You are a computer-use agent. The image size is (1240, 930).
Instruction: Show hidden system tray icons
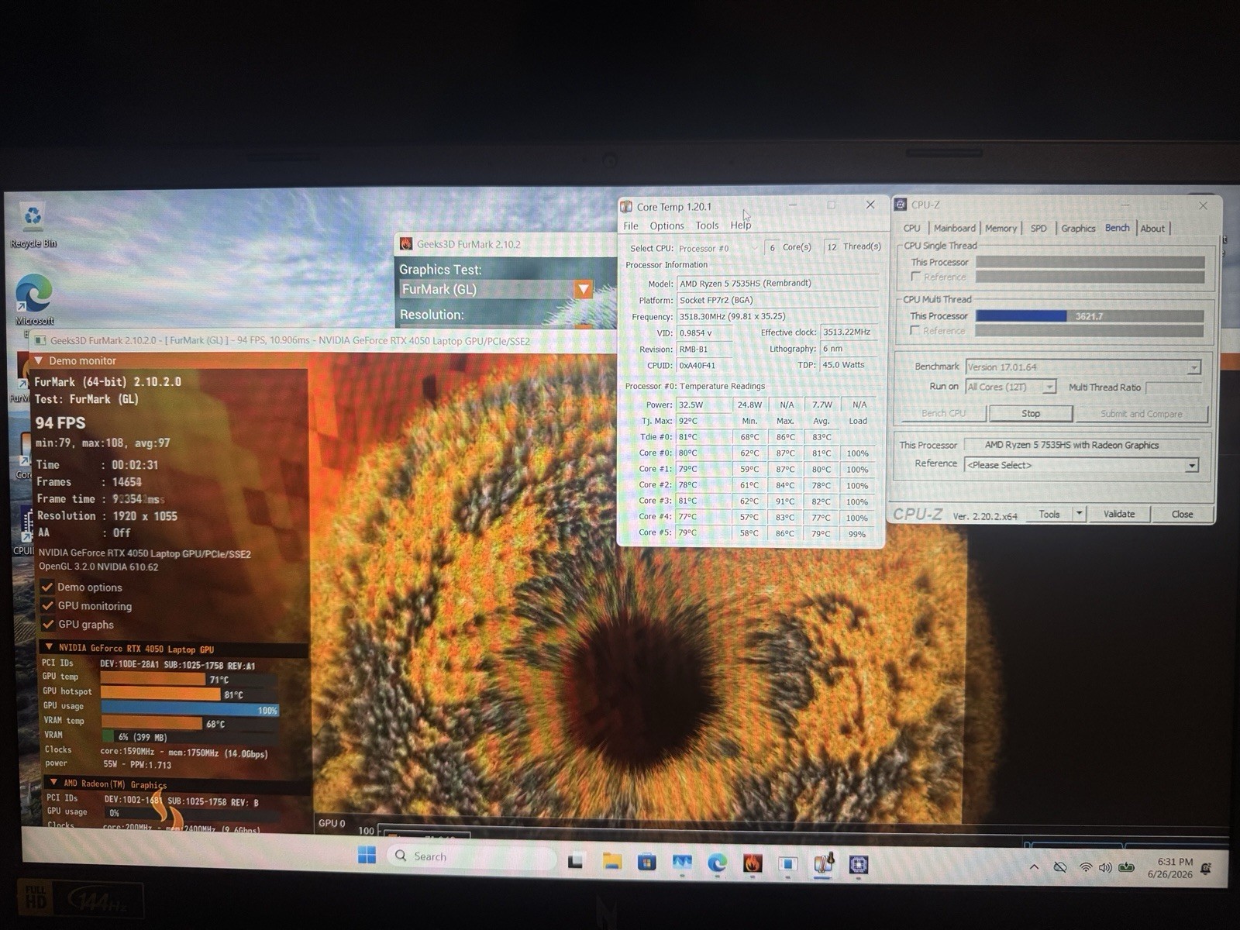1034,867
